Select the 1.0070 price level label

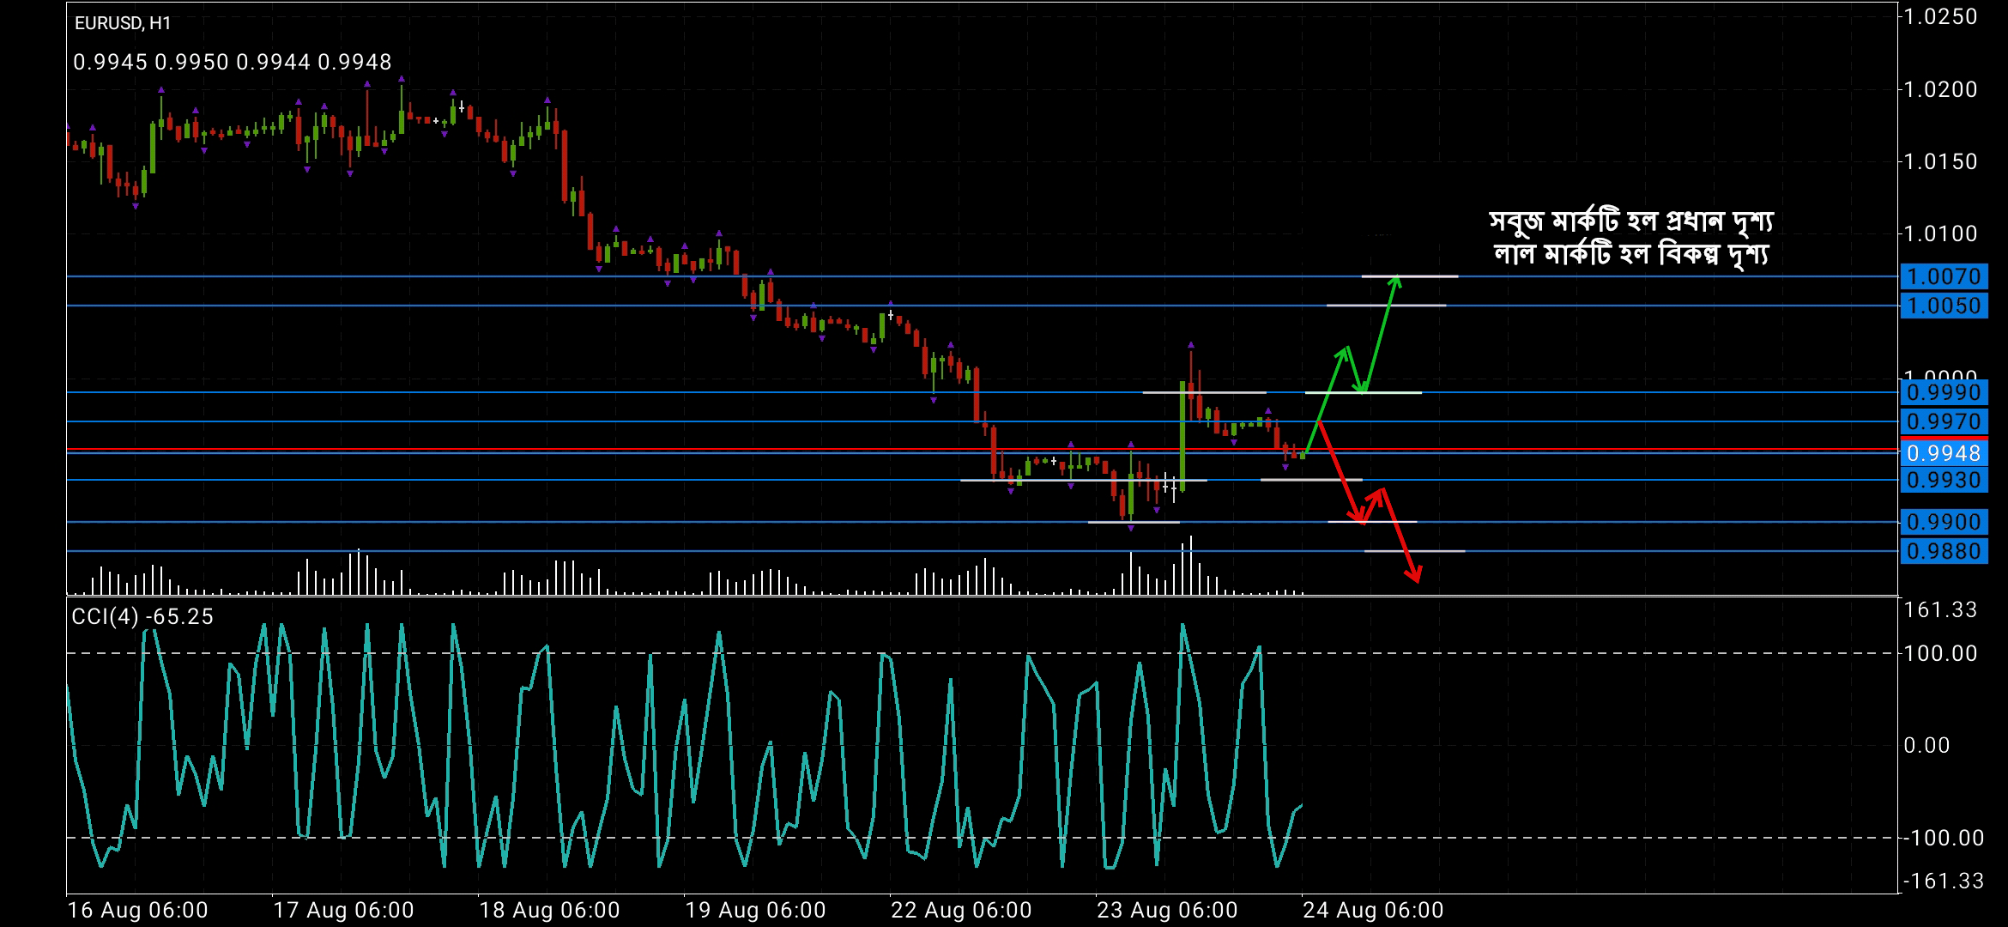[x=1944, y=276]
